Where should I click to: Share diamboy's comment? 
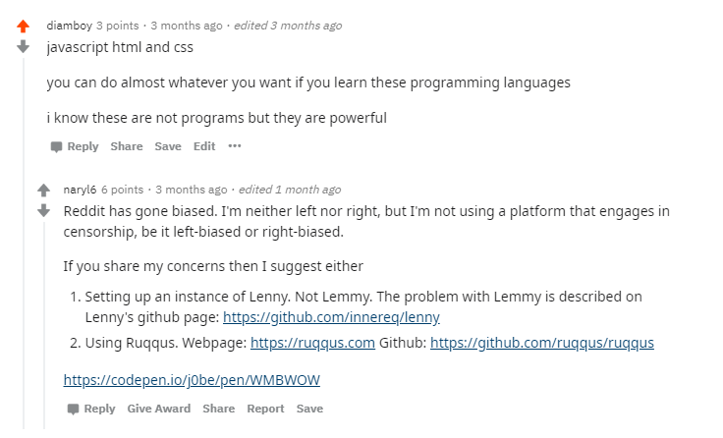pos(127,146)
